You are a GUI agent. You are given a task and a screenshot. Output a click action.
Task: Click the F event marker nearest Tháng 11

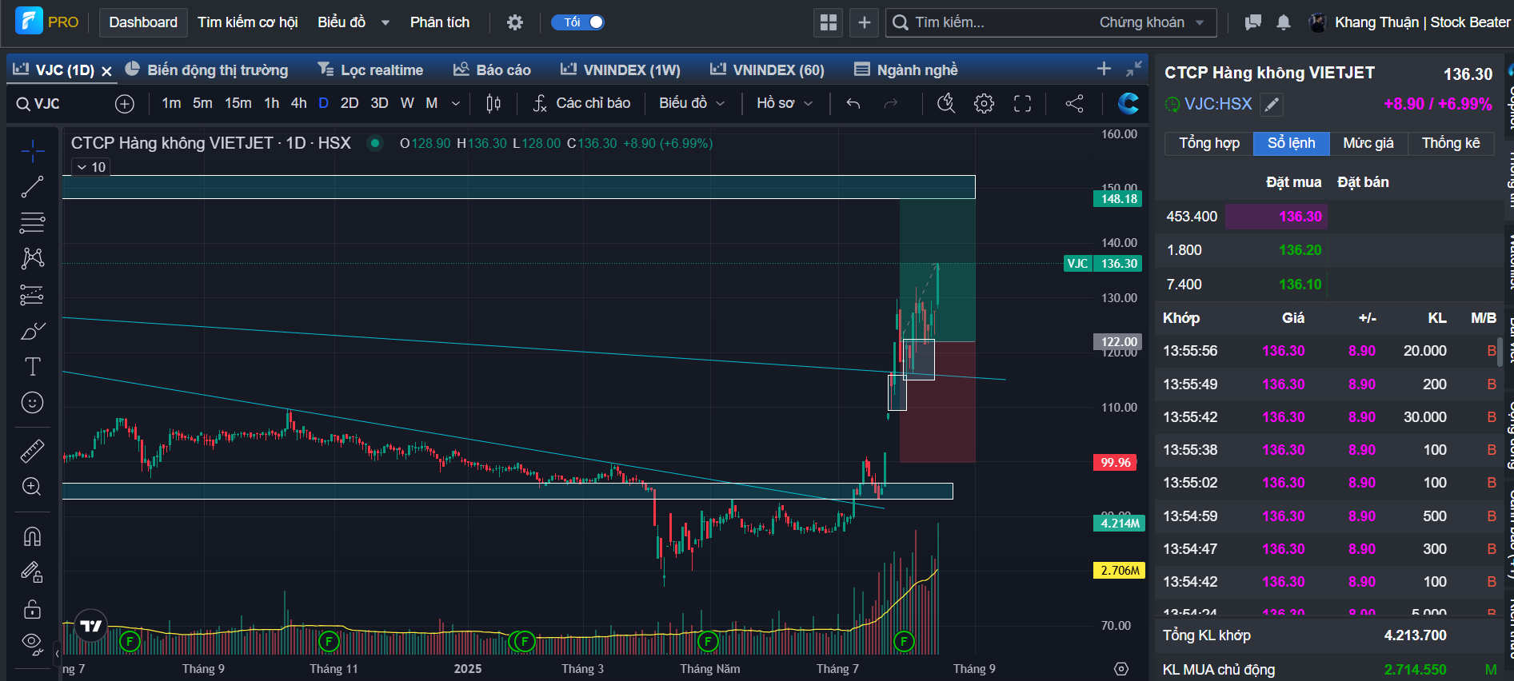point(329,641)
